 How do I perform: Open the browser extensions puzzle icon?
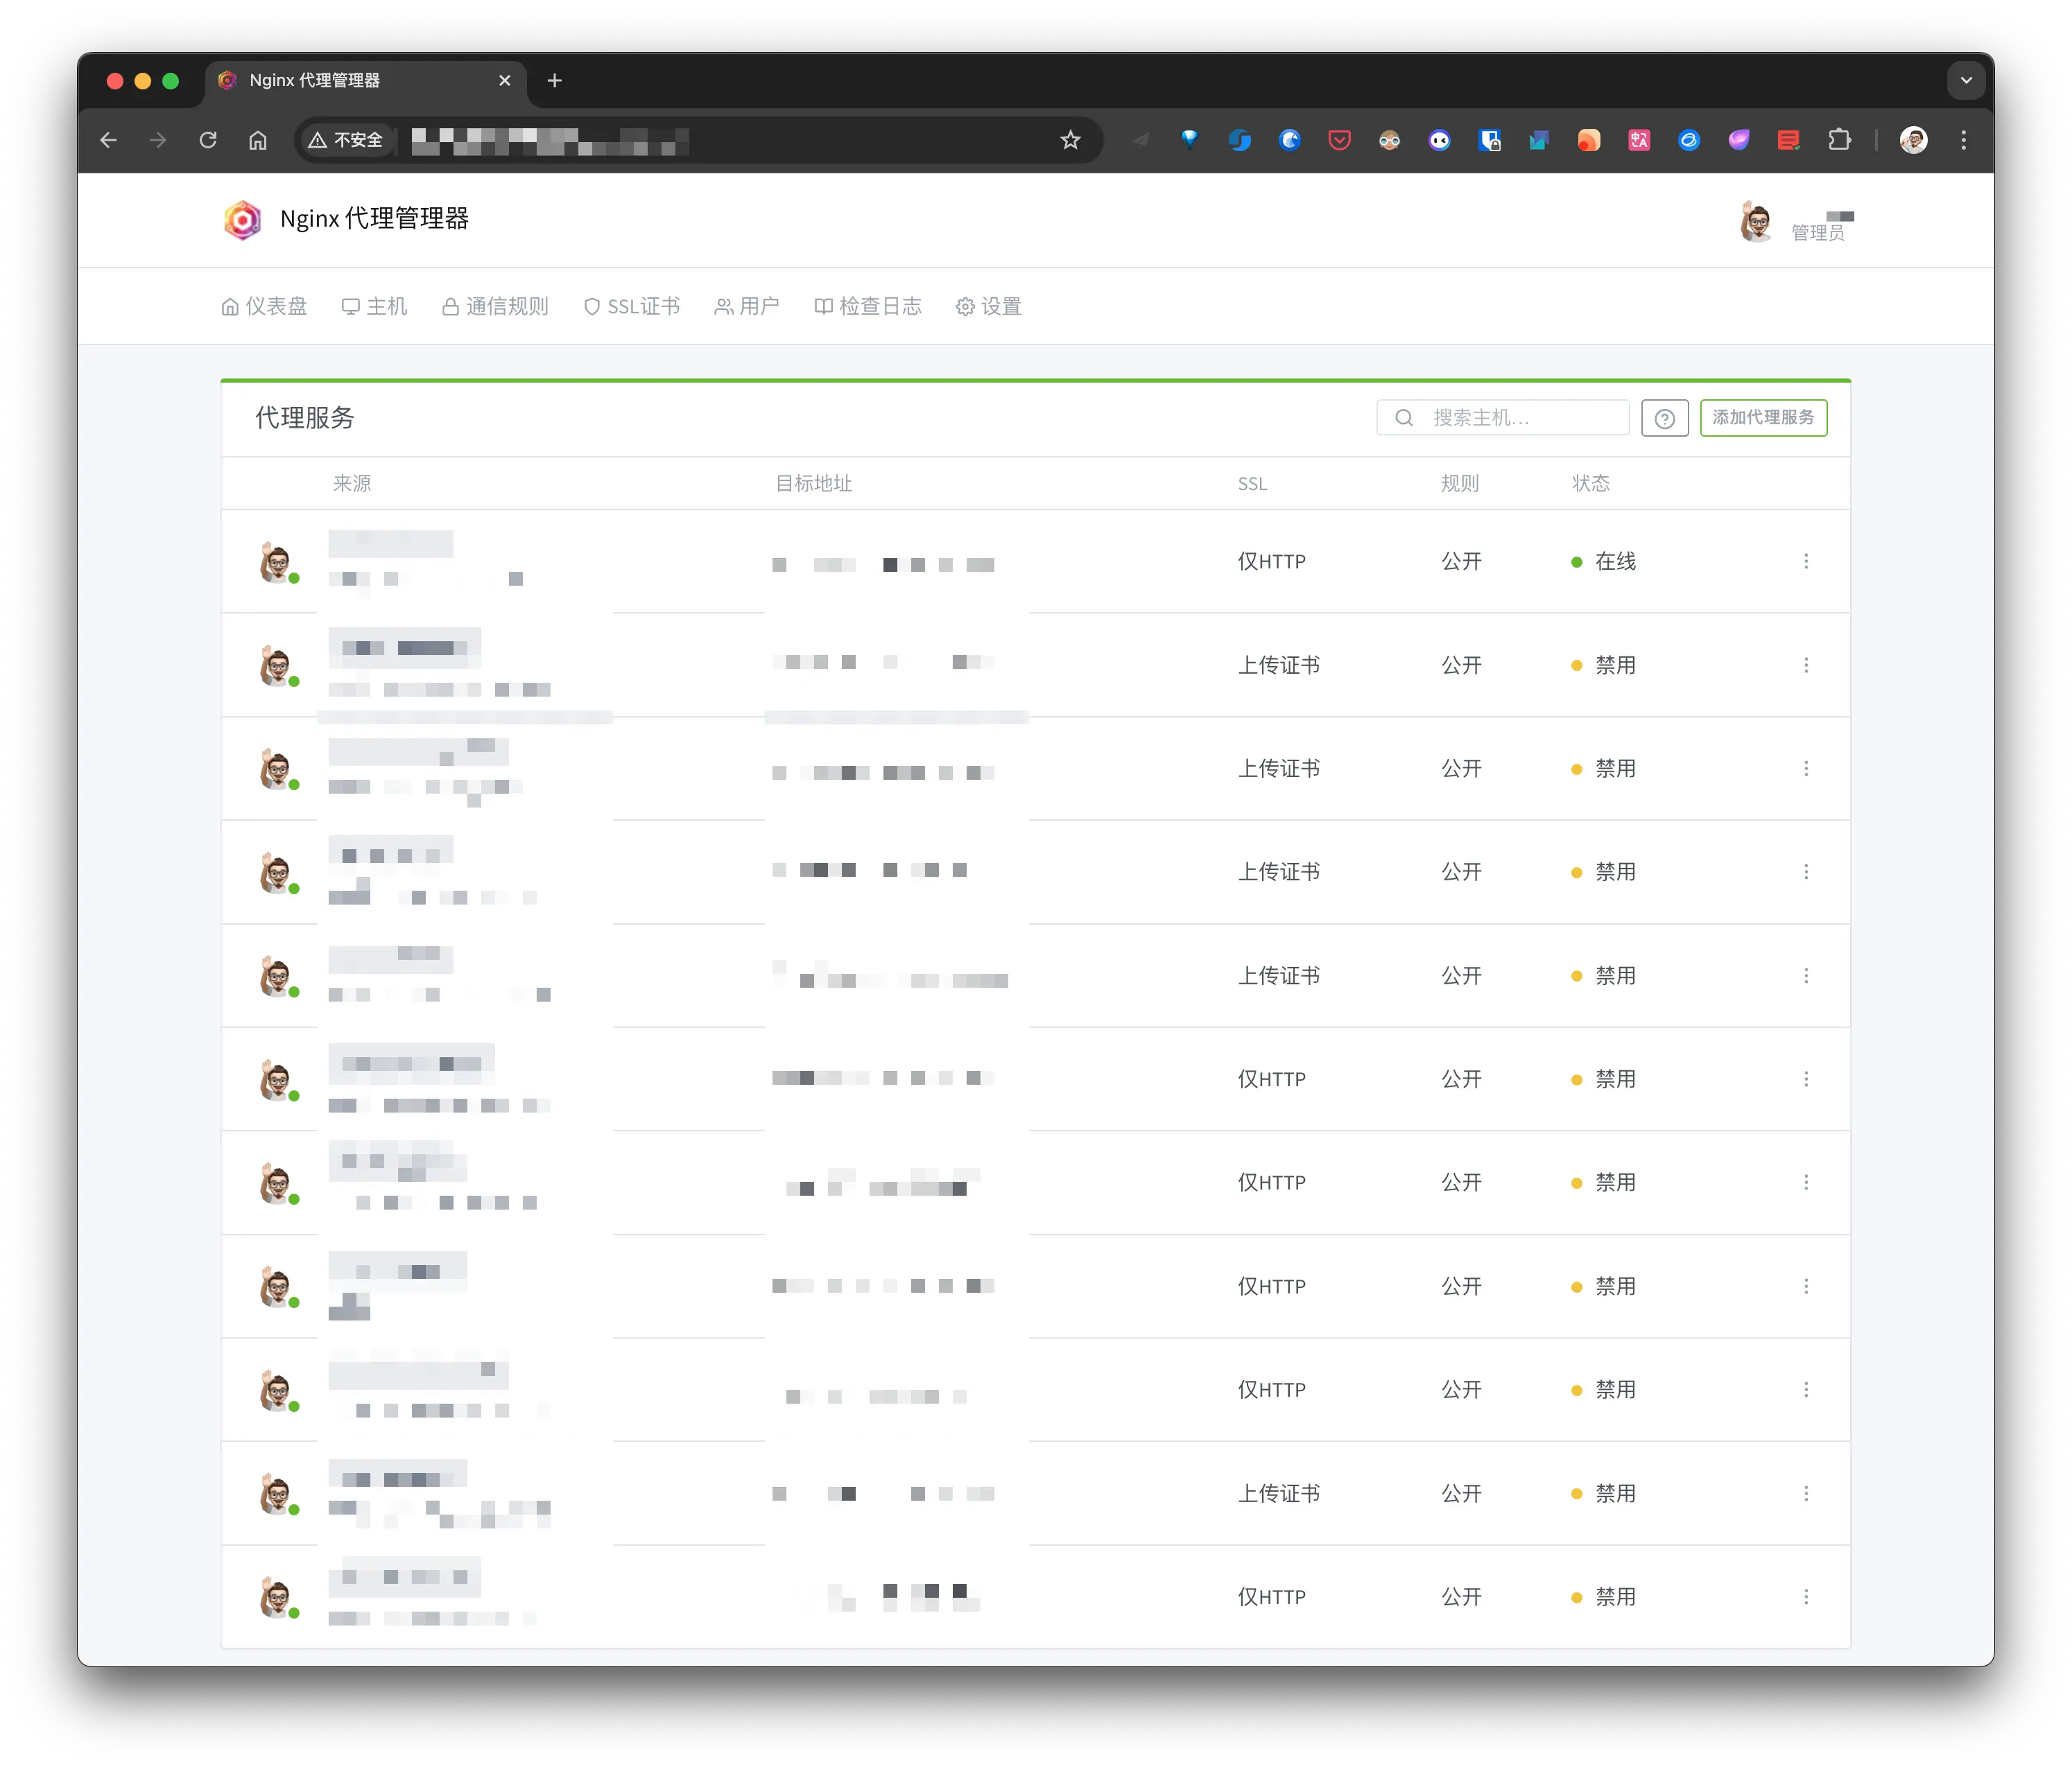tap(1838, 140)
